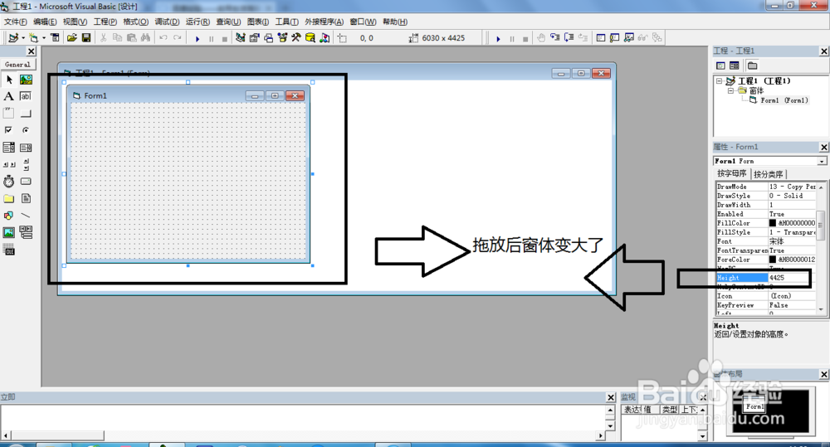Open the 编辑(E) menu
The height and width of the screenshot is (447, 830).
tap(45, 22)
